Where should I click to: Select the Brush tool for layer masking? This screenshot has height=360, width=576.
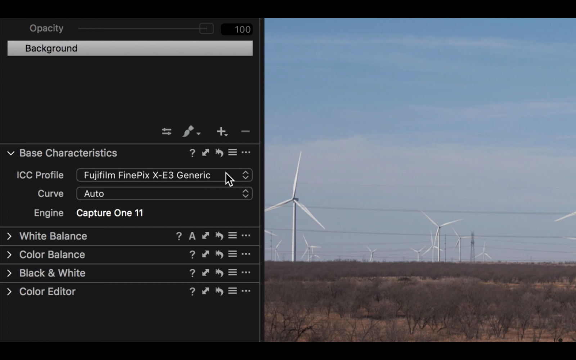pos(188,131)
